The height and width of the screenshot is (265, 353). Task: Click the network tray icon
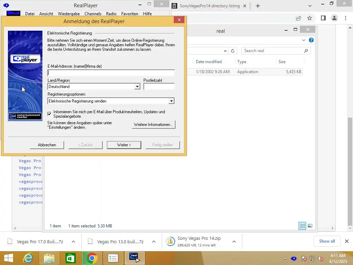coord(312,259)
